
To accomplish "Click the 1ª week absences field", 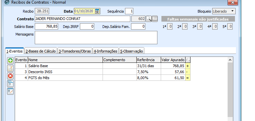I will click(x=170, y=27).
